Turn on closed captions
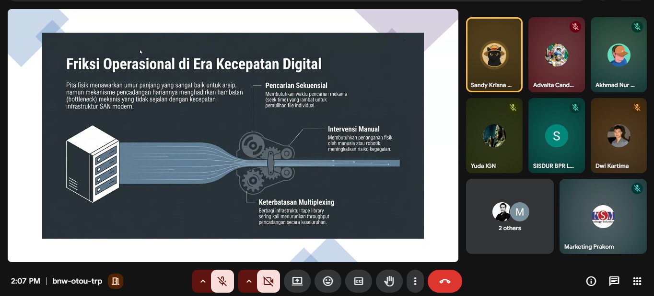The height and width of the screenshot is (296, 654). [359, 281]
